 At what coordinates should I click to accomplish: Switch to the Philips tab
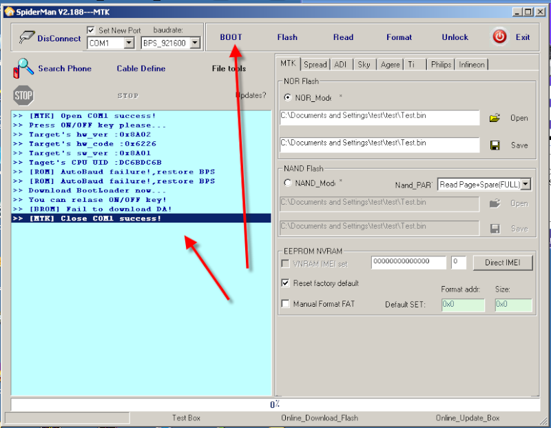[x=441, y=64]
